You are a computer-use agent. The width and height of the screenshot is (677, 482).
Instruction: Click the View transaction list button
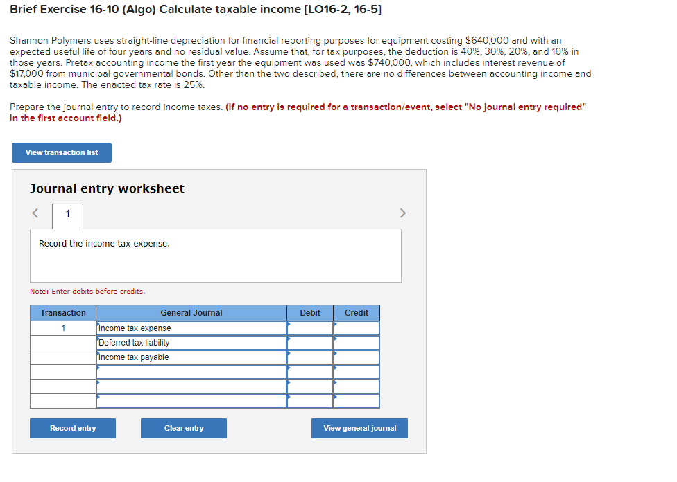(61, 152)
